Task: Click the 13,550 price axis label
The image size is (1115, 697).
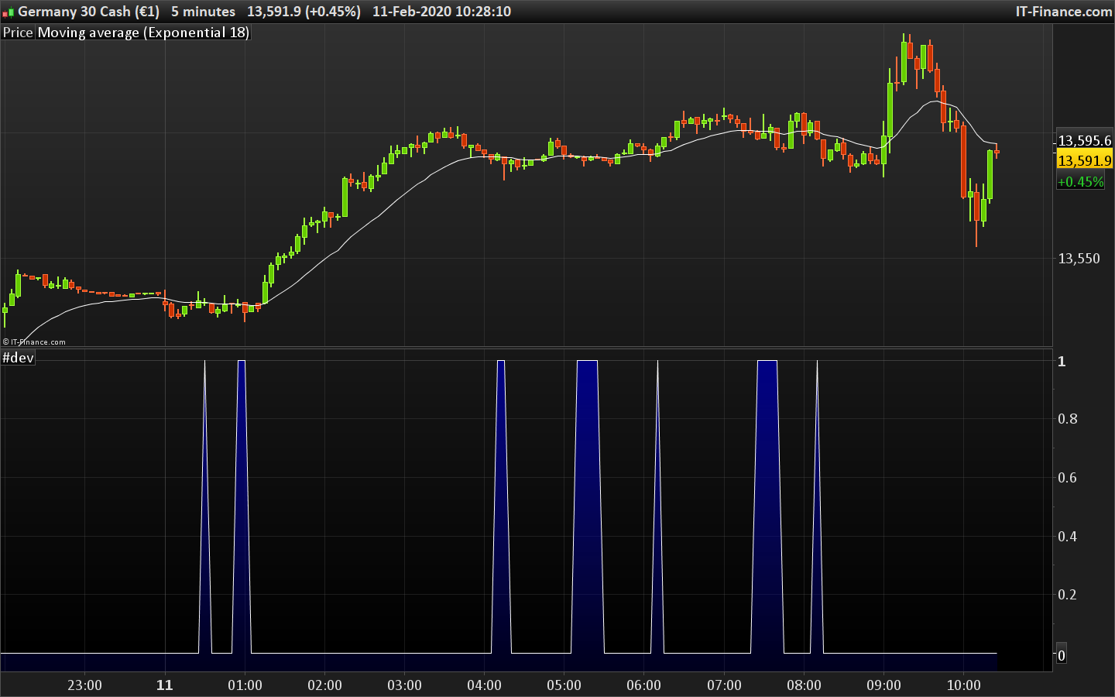Action: pos(1079,259)
